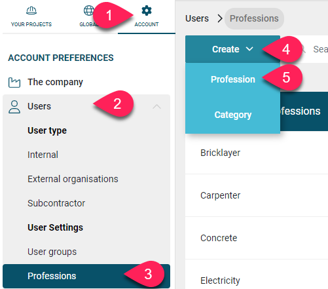Select the Account gear icon
The height and width of the screenshot is (289, 328).
[147, 10]
